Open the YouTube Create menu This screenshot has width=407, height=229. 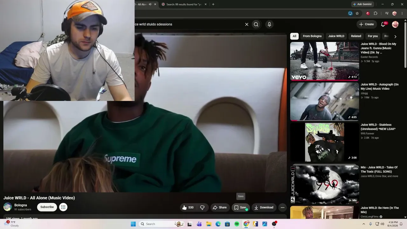(366, 24)
